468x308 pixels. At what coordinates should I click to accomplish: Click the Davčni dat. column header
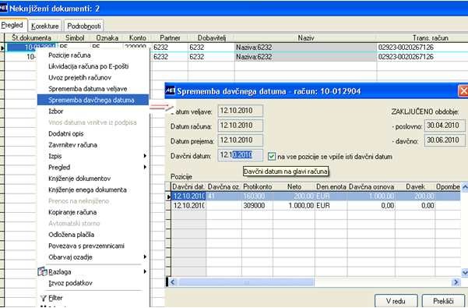[188, 186]
